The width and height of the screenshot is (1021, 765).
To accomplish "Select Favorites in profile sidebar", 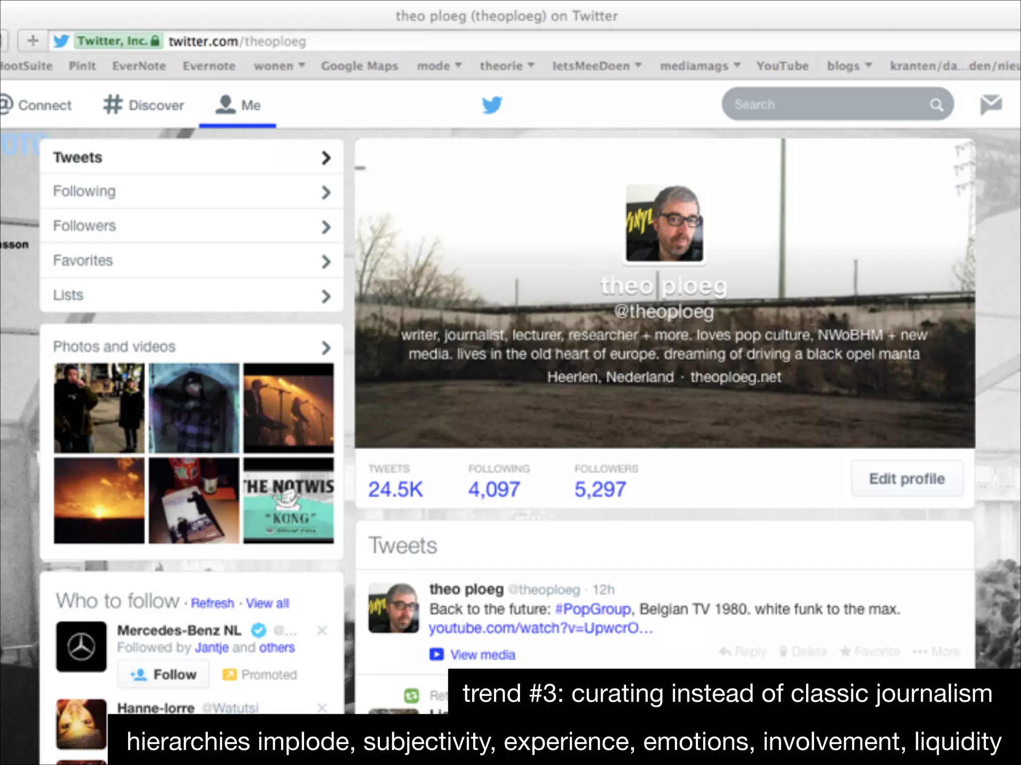I will click(x=191, y=261).
